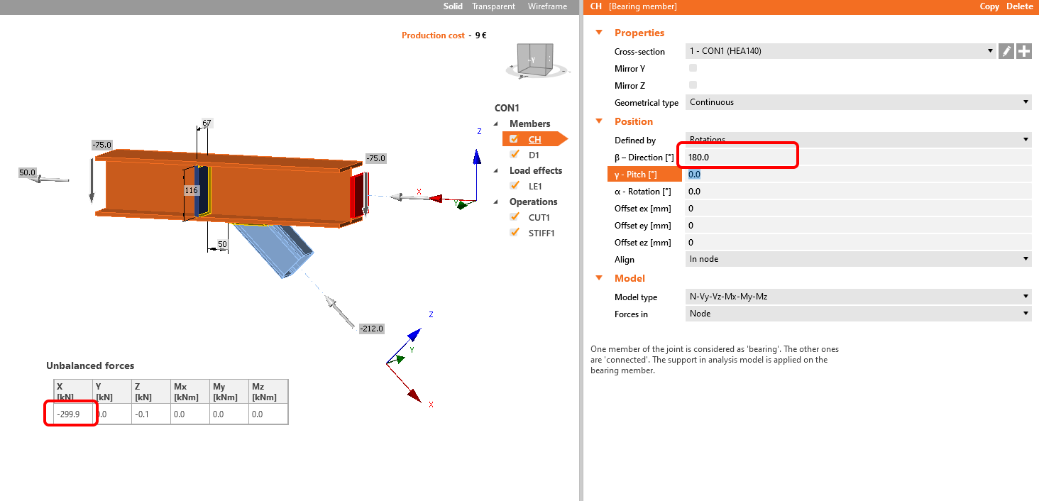Uncheck the STIFF1 operation checkbox

[515, 232]
